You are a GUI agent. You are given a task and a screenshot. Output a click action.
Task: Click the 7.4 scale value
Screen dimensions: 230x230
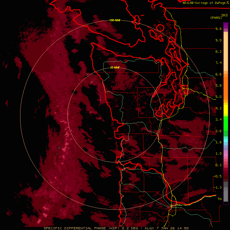pyautogui.click(x=218, y=63)
